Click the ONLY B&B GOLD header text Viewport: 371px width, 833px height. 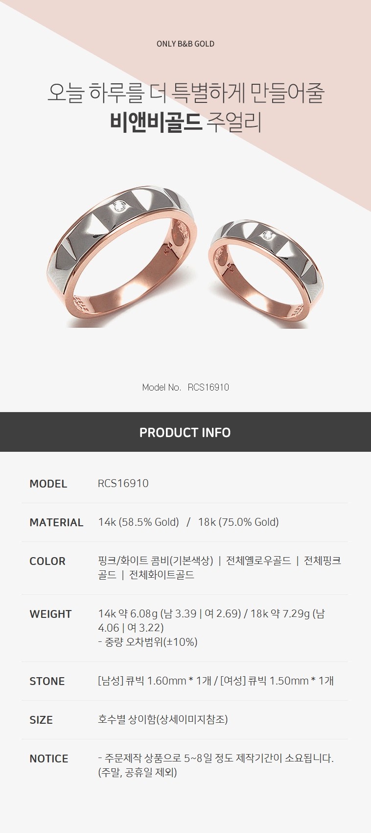[x=185, y=44]
